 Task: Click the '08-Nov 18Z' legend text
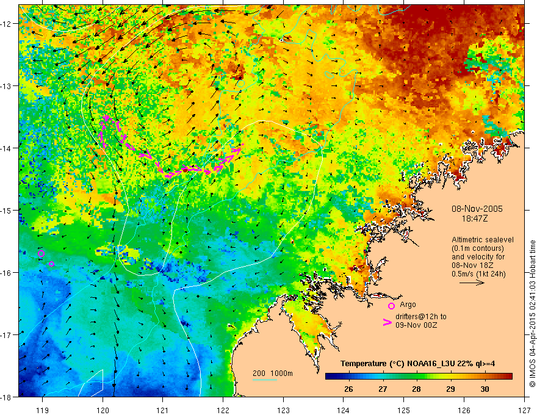472,265
